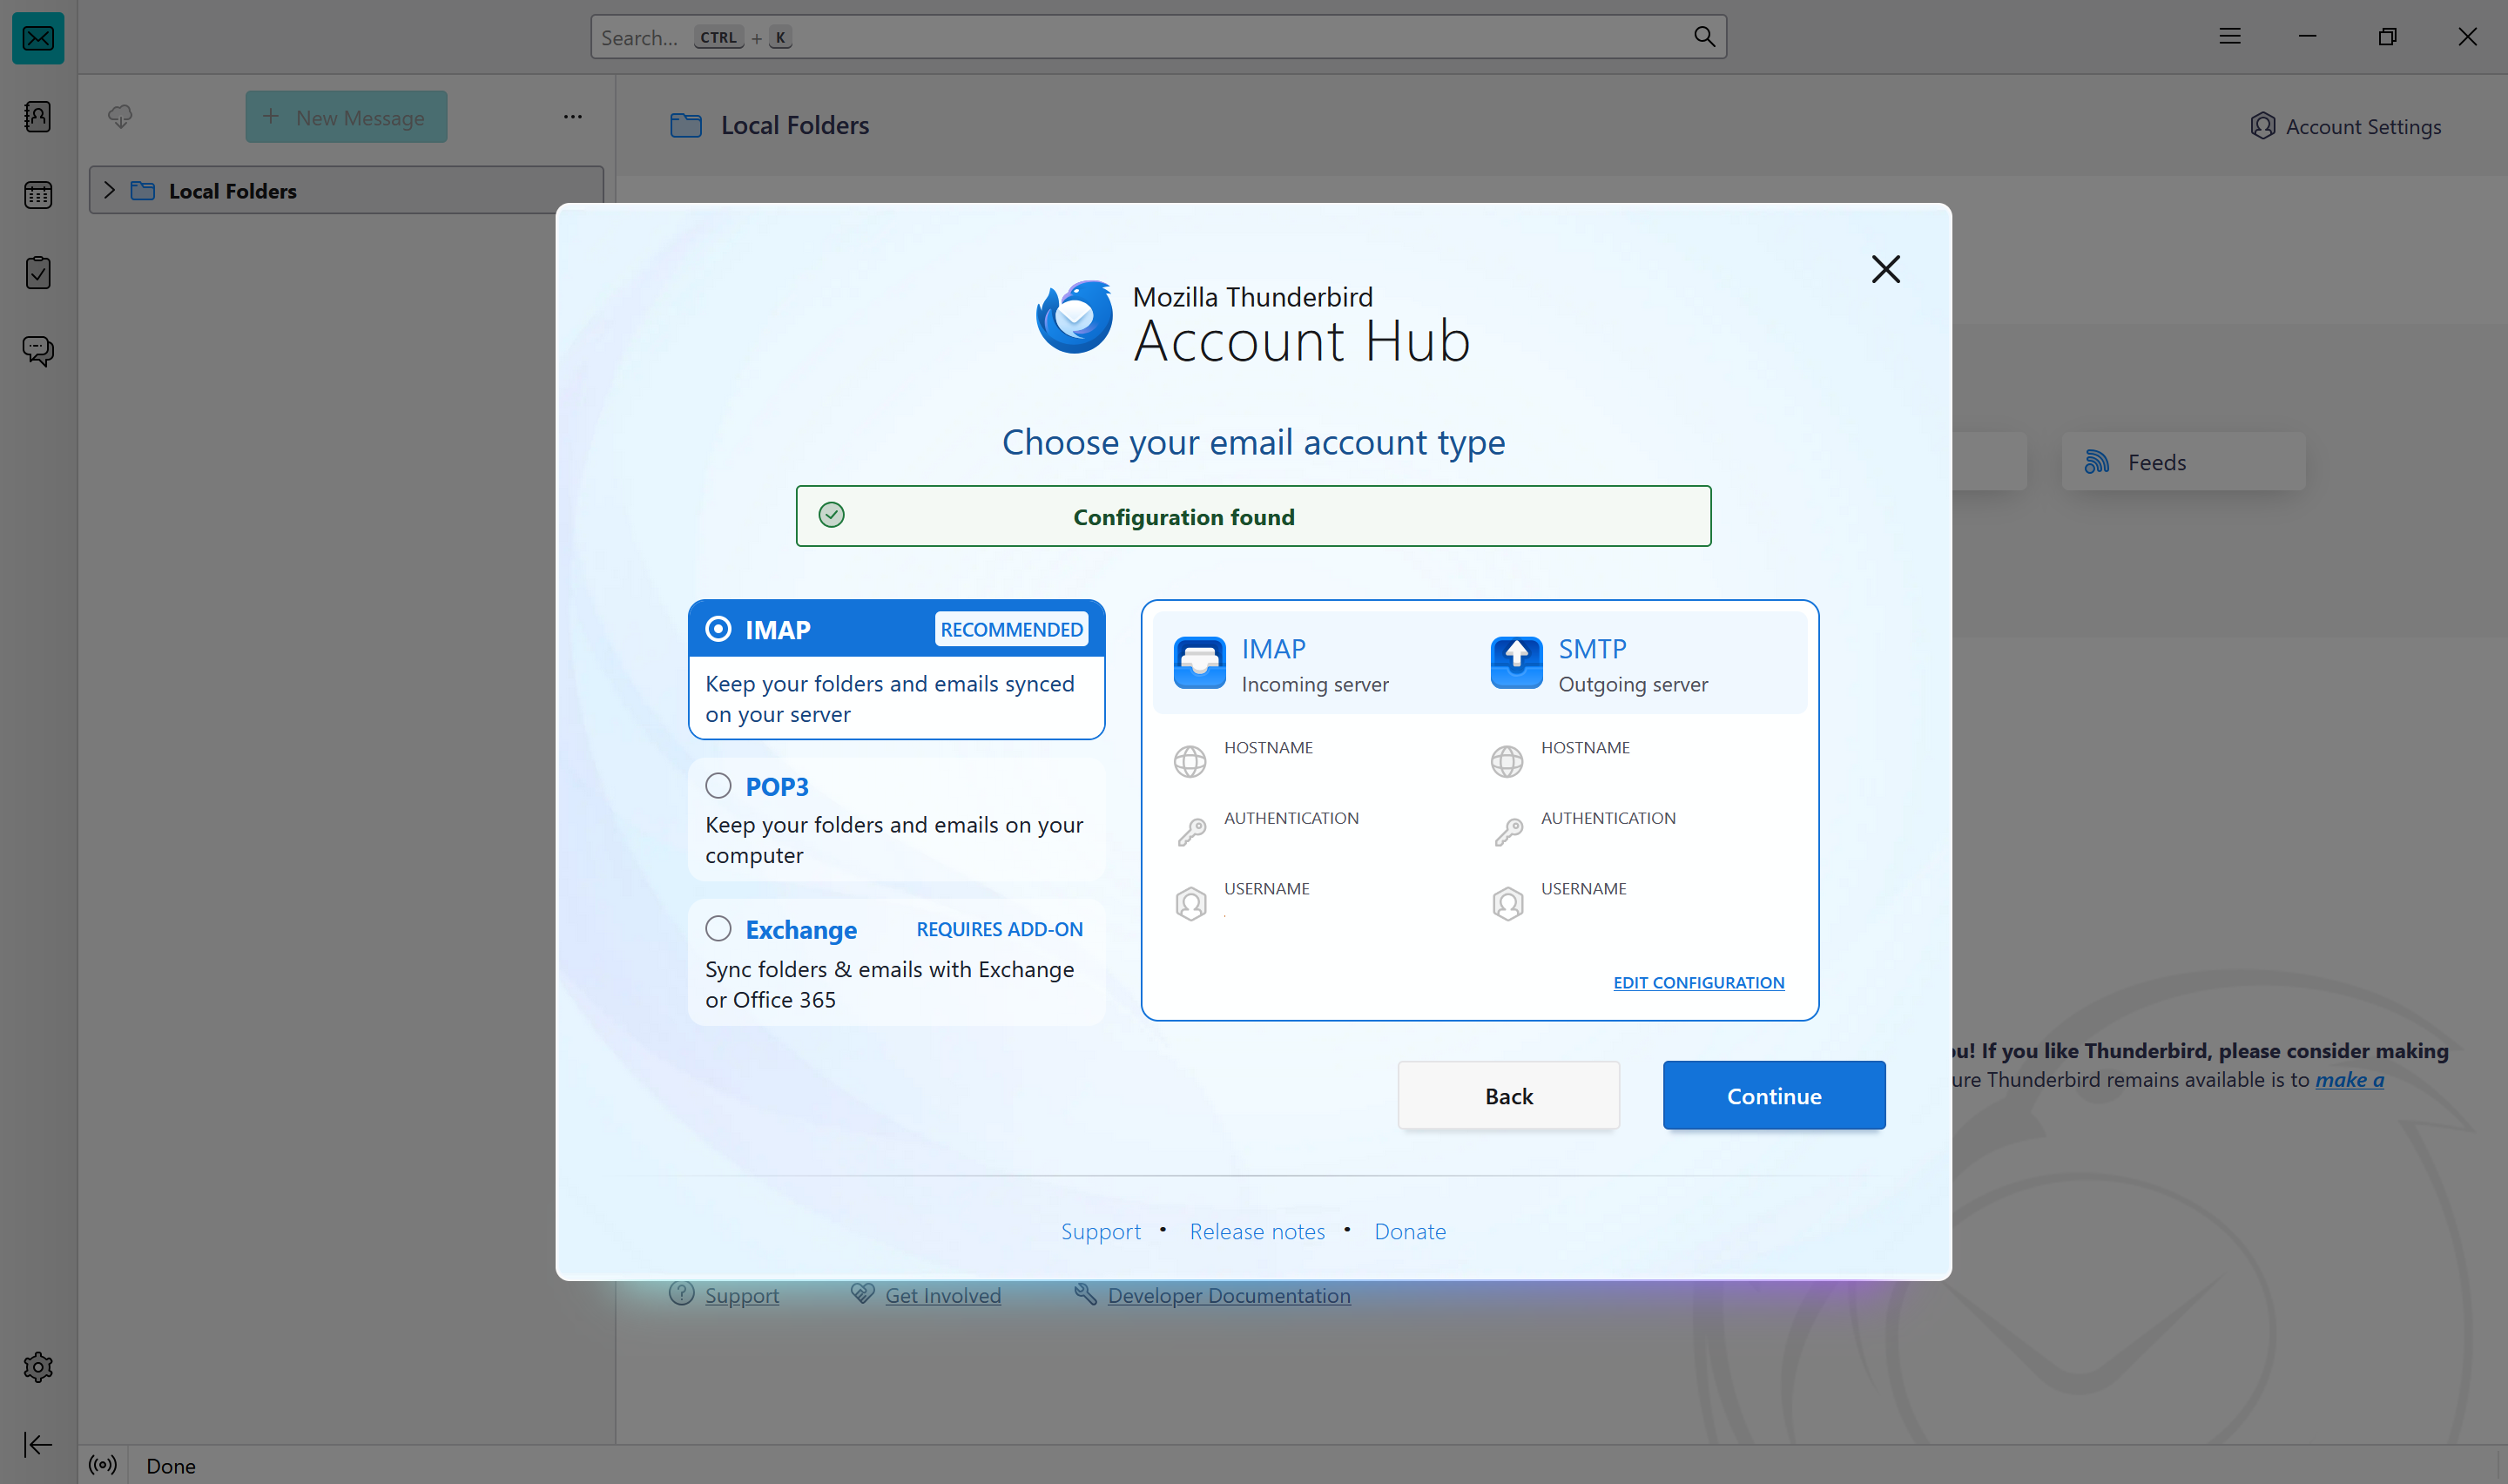Close the Account Hub dialog
The image size is (2508, 1484).
click(1885, 269)
